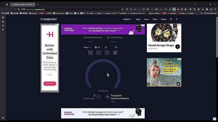This screenshot has width=218, height=122.
Task: Select the Speedtest by Ookla tab
Action: click(x=22, y=5)
